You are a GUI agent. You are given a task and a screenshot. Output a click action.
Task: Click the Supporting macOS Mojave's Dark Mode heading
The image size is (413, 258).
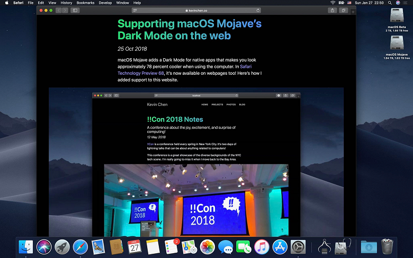[190, 30]
